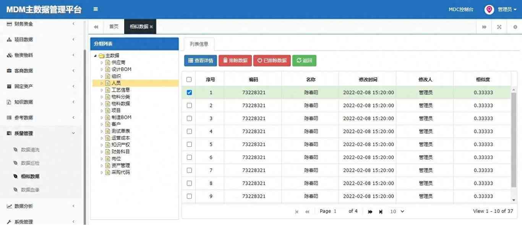The width and height of the screenshot is (522, 225).
Task: Check the row 2 checkbox
Action: [189, 105]
